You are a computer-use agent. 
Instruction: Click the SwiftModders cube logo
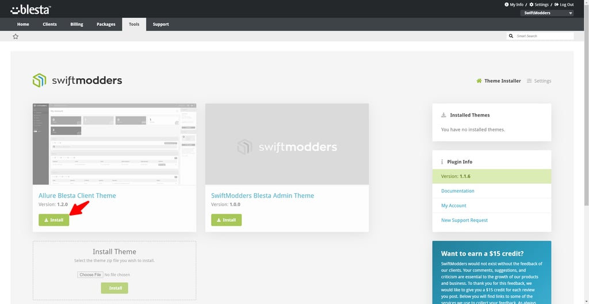tap(40, 80)
